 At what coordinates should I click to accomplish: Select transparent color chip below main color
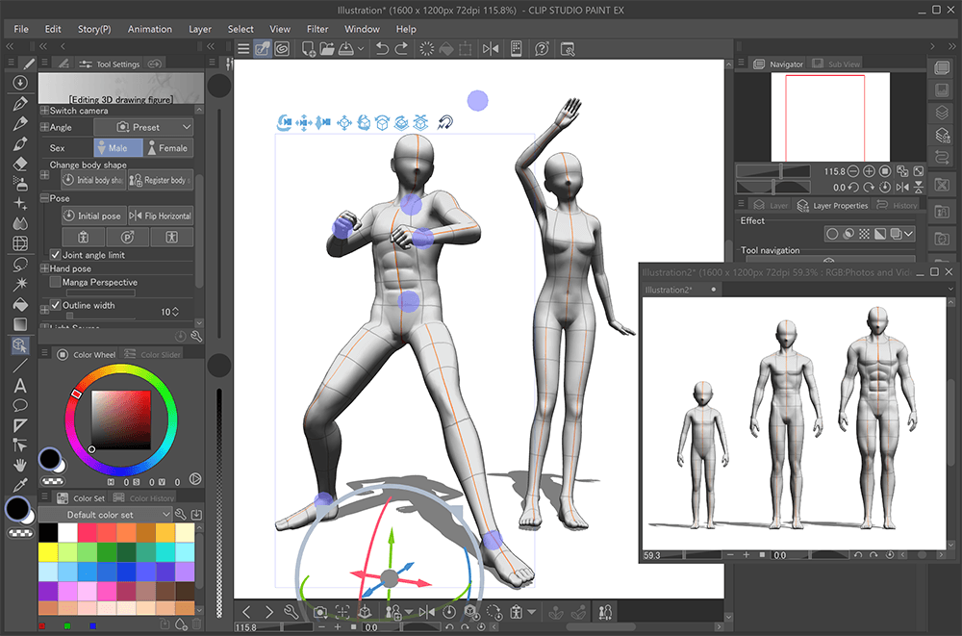click(x=19, y=533)
